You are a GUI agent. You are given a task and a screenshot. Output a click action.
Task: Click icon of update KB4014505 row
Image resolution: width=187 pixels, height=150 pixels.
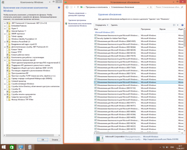click(95, 41)
